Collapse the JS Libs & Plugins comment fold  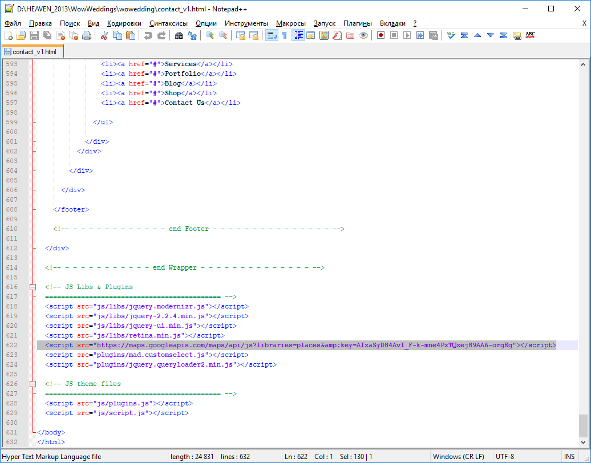coord(33,287)
